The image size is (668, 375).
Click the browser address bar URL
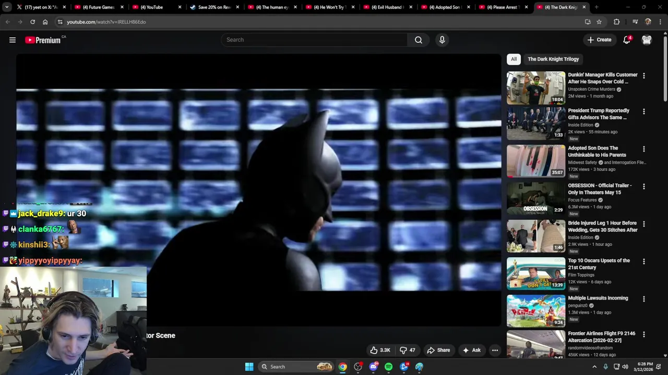pos(106,22)
